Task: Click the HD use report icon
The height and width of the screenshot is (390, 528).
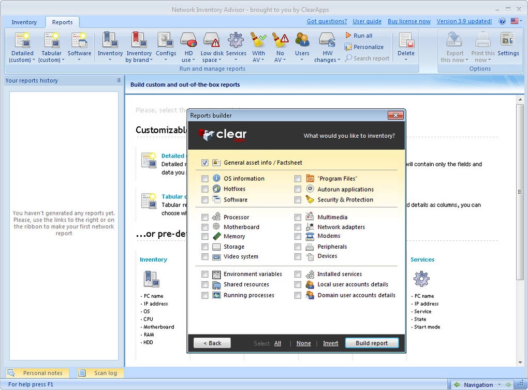Action: 188,40
